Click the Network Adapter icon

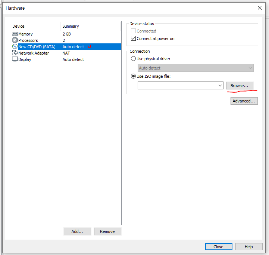tap(15, 53)
